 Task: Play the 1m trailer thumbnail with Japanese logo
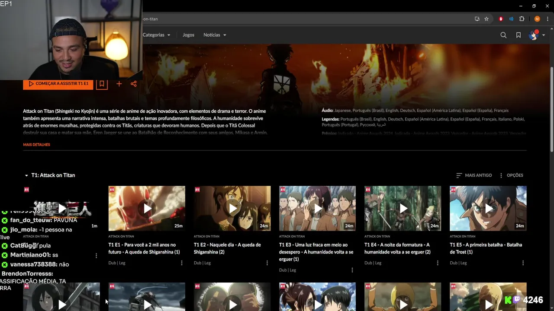coord(61,208)
